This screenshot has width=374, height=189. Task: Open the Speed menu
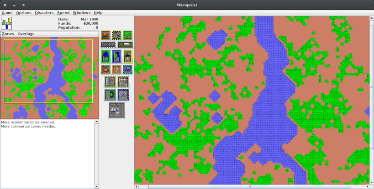[x=63, y=13]
